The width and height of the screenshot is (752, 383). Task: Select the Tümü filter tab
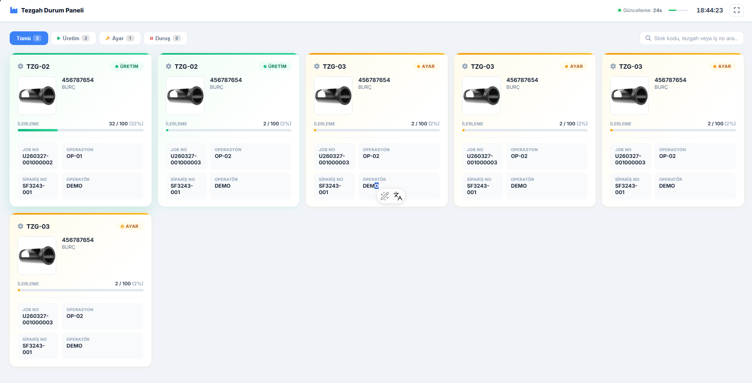coord(29,38)
